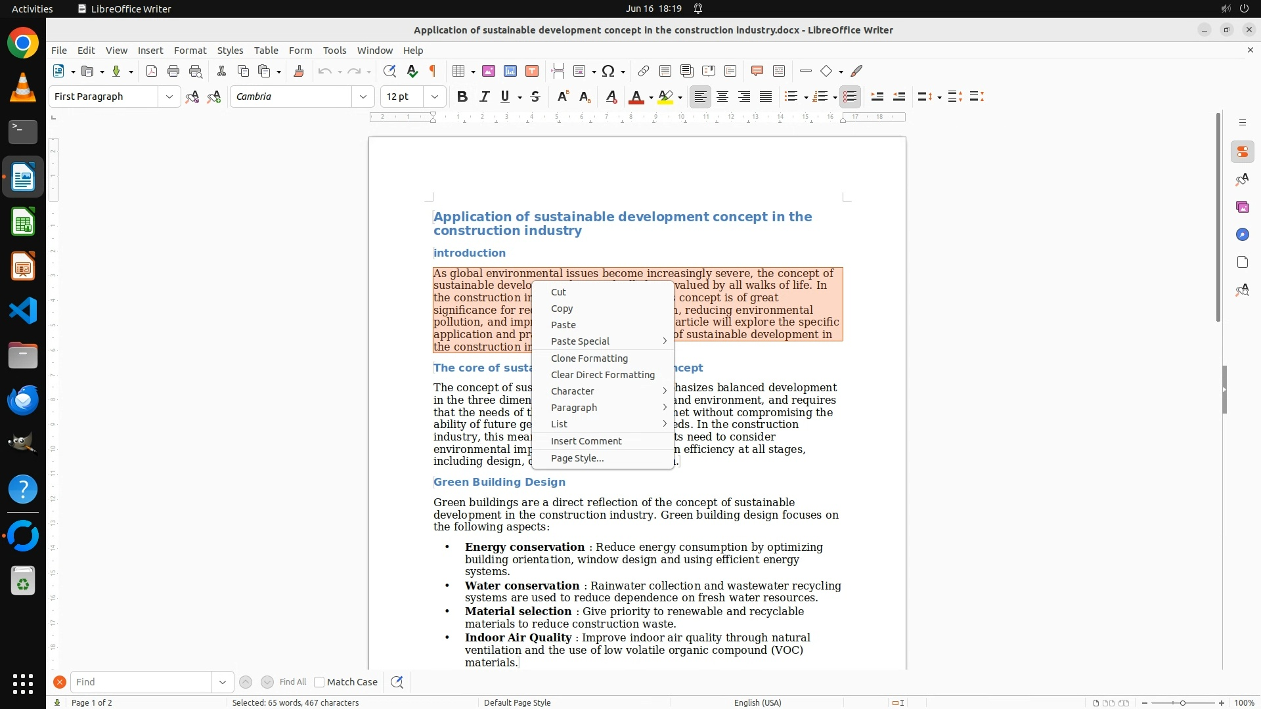Toggle Italic formatting button
Viewport: 1261px width, 709px height.
point(484,97)
